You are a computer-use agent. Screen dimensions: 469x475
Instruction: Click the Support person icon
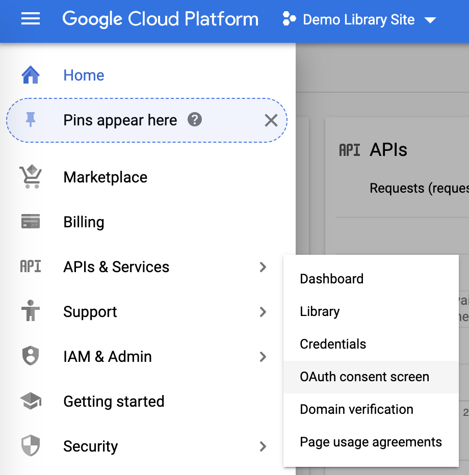point(30,310)
